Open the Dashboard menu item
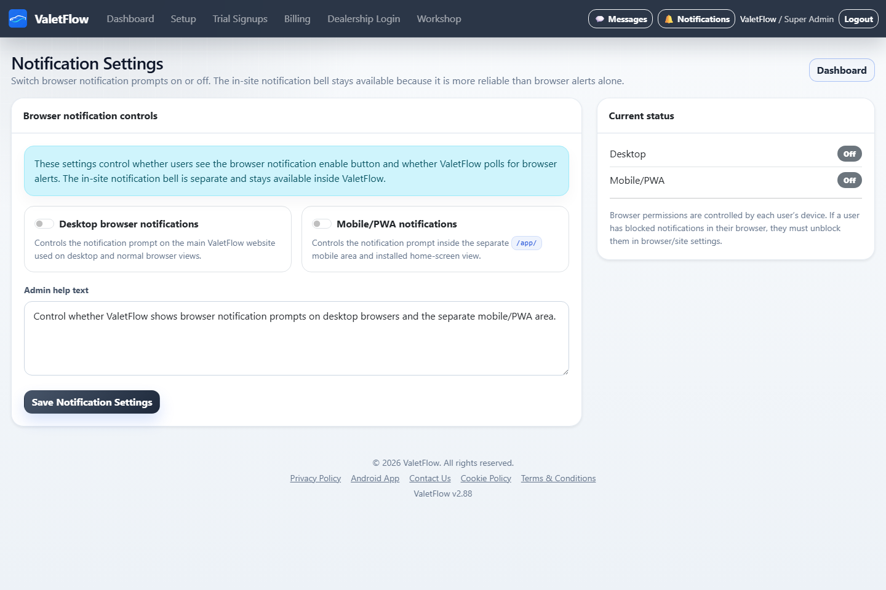 click(130, 19)
